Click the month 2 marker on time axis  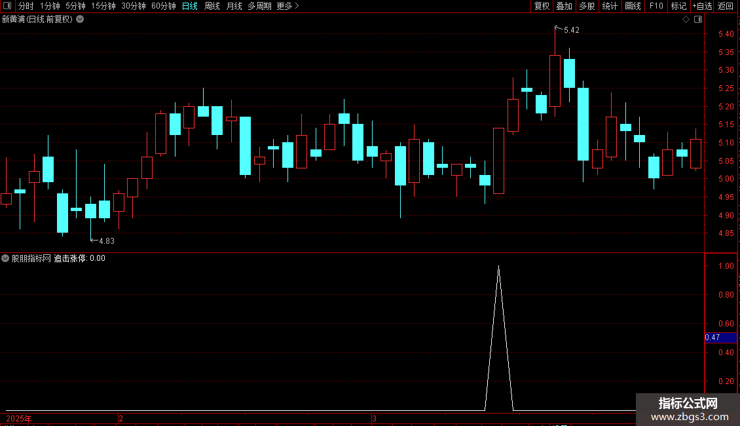120,418
